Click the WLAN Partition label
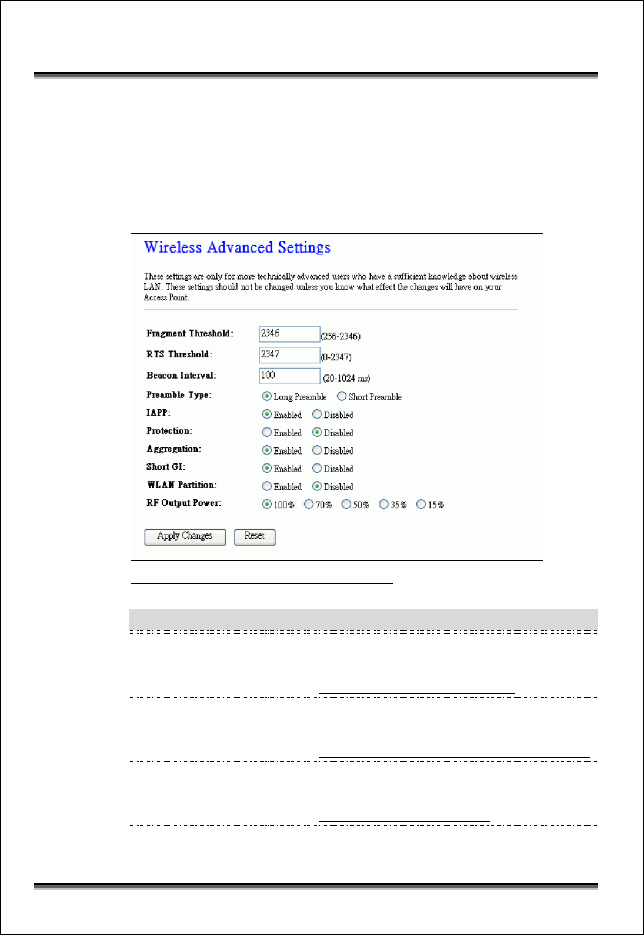 coord(182,485)
